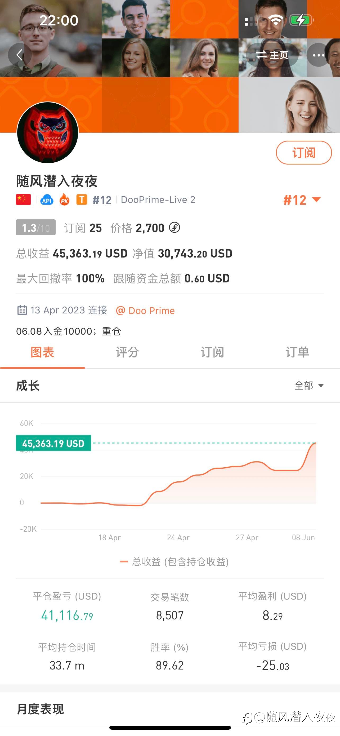The image size is (340, 736).
Task: Tap the blue API badge icon
Action: [x=47, y=200]
